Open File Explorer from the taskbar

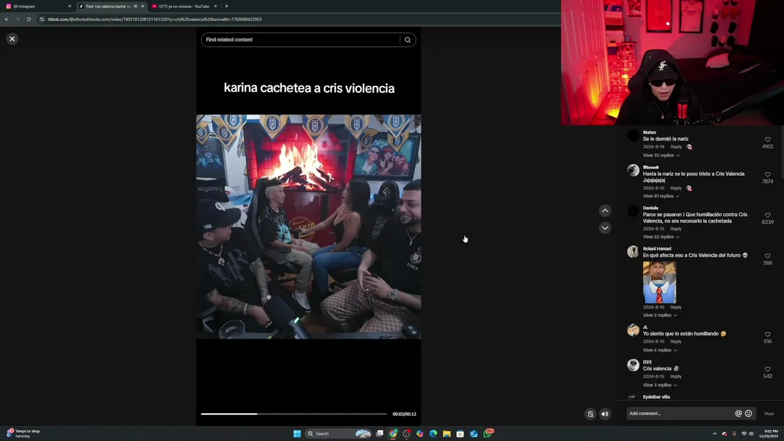coord(447,434)
